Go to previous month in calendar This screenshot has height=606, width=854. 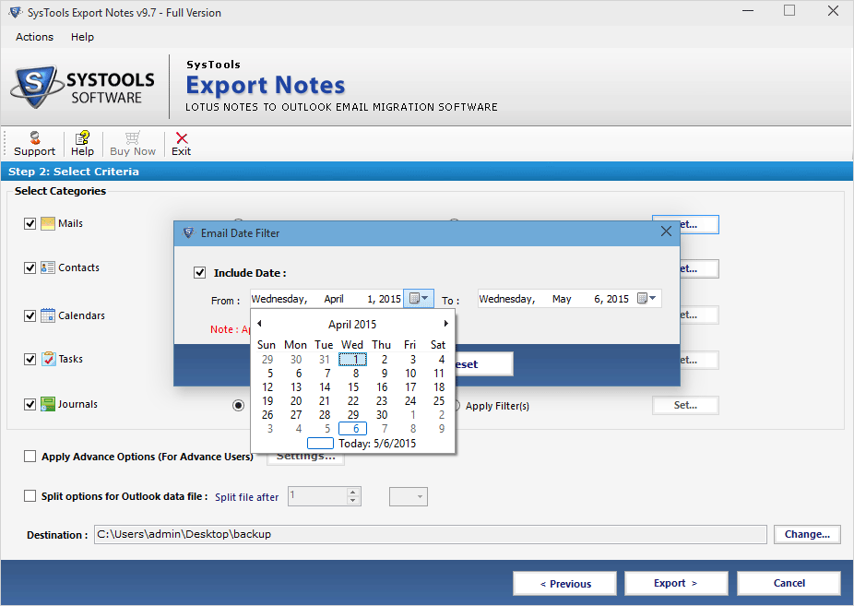259,324
